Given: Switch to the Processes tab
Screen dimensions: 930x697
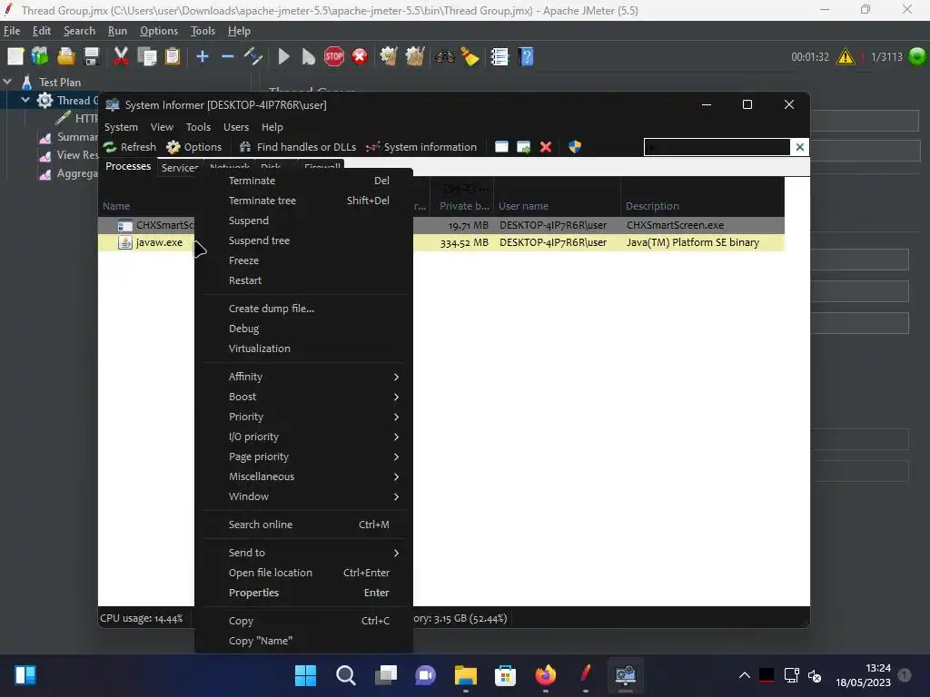Looking at the screenshot, I should click(127, 167).
